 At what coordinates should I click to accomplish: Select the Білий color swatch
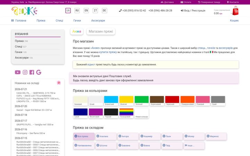click(96, 101)
